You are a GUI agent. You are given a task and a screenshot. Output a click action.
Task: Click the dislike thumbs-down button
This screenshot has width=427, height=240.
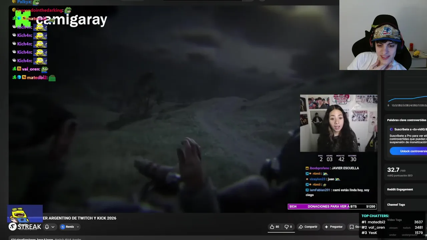288,227
